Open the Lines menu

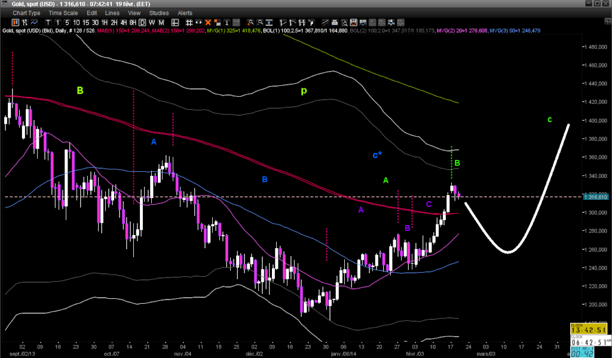pyautogui.click(x=112, y=13)
